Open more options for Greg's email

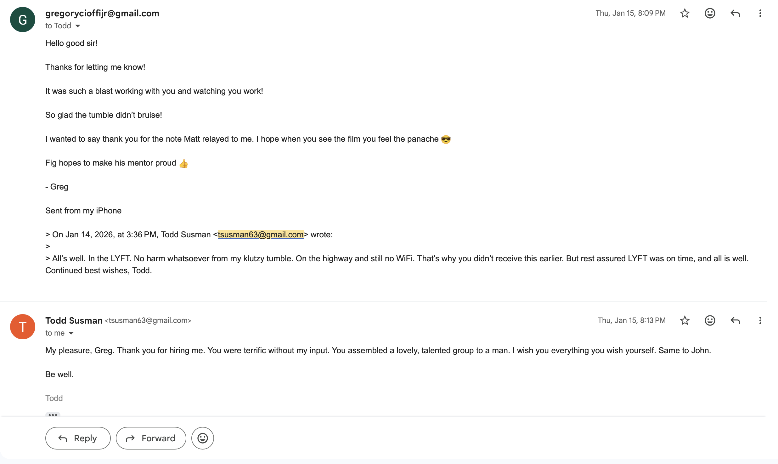point(760,13)
